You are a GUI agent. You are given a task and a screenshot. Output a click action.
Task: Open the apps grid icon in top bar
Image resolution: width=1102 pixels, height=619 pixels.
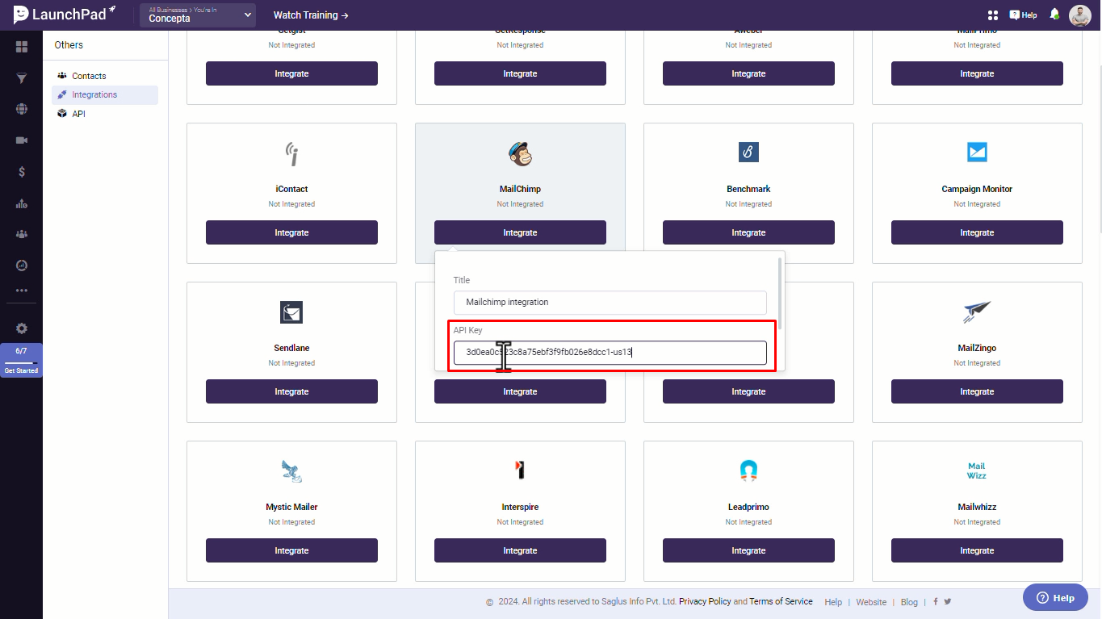click(x=993, y=15)
